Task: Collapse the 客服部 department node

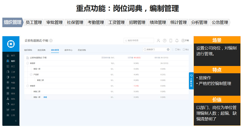Action: 28,63
